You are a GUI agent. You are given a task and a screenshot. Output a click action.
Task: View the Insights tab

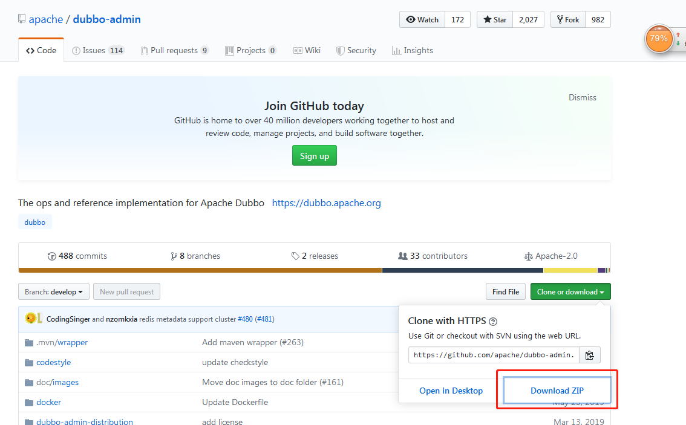413,50
